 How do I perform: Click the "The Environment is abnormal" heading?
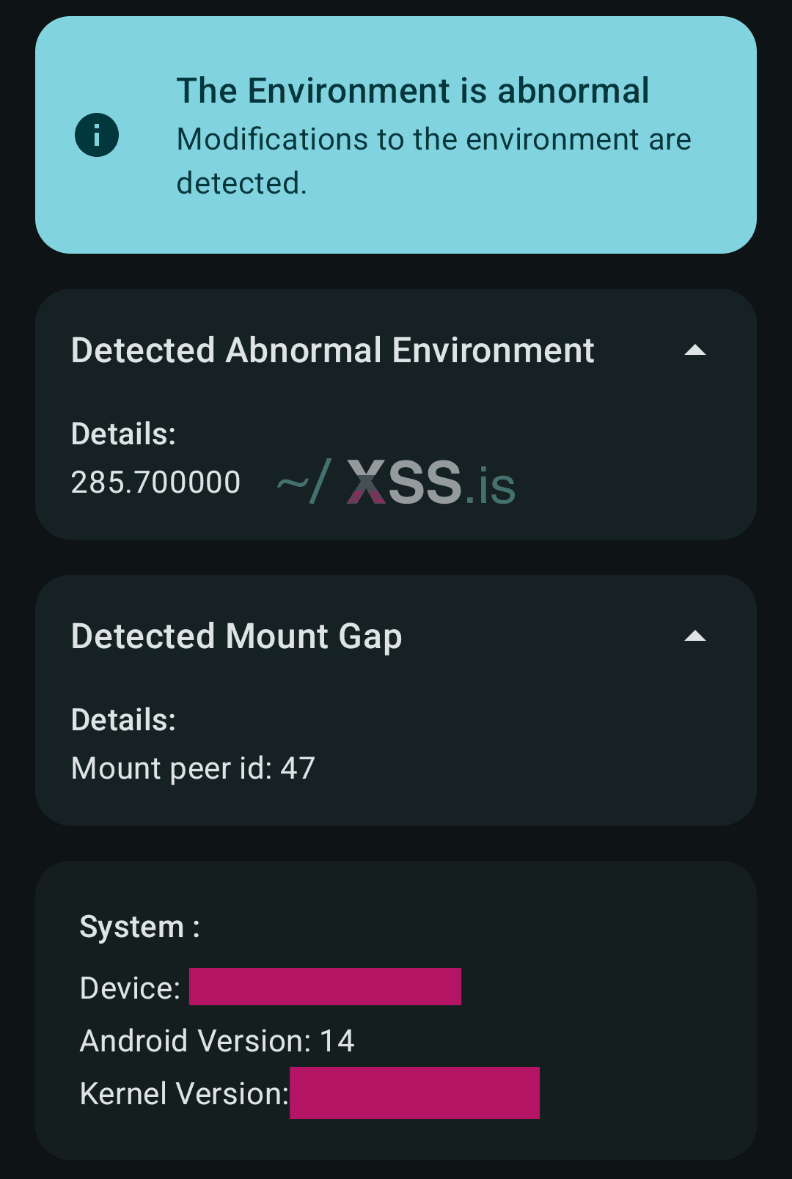[412, 91]
